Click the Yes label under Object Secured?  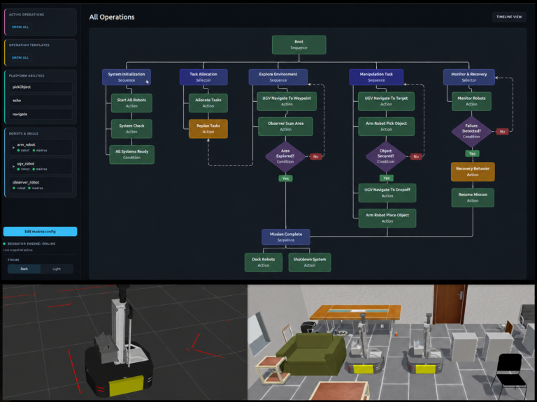coord(387,178)
